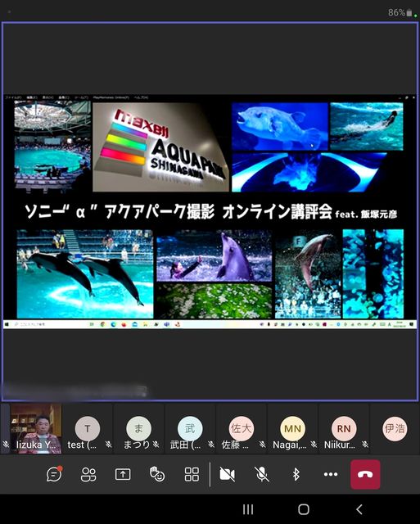The width and height of the screenshot is (420, 524).
Task: Click the Maxell Aqua Park Shinagawa logo photo
Action: (160, 147)
